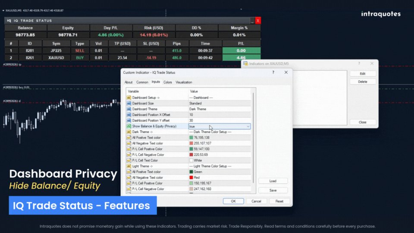Viewport: 414px width, 233px height.
Task: Go to the Colors tab
Action: coord(168,82)
